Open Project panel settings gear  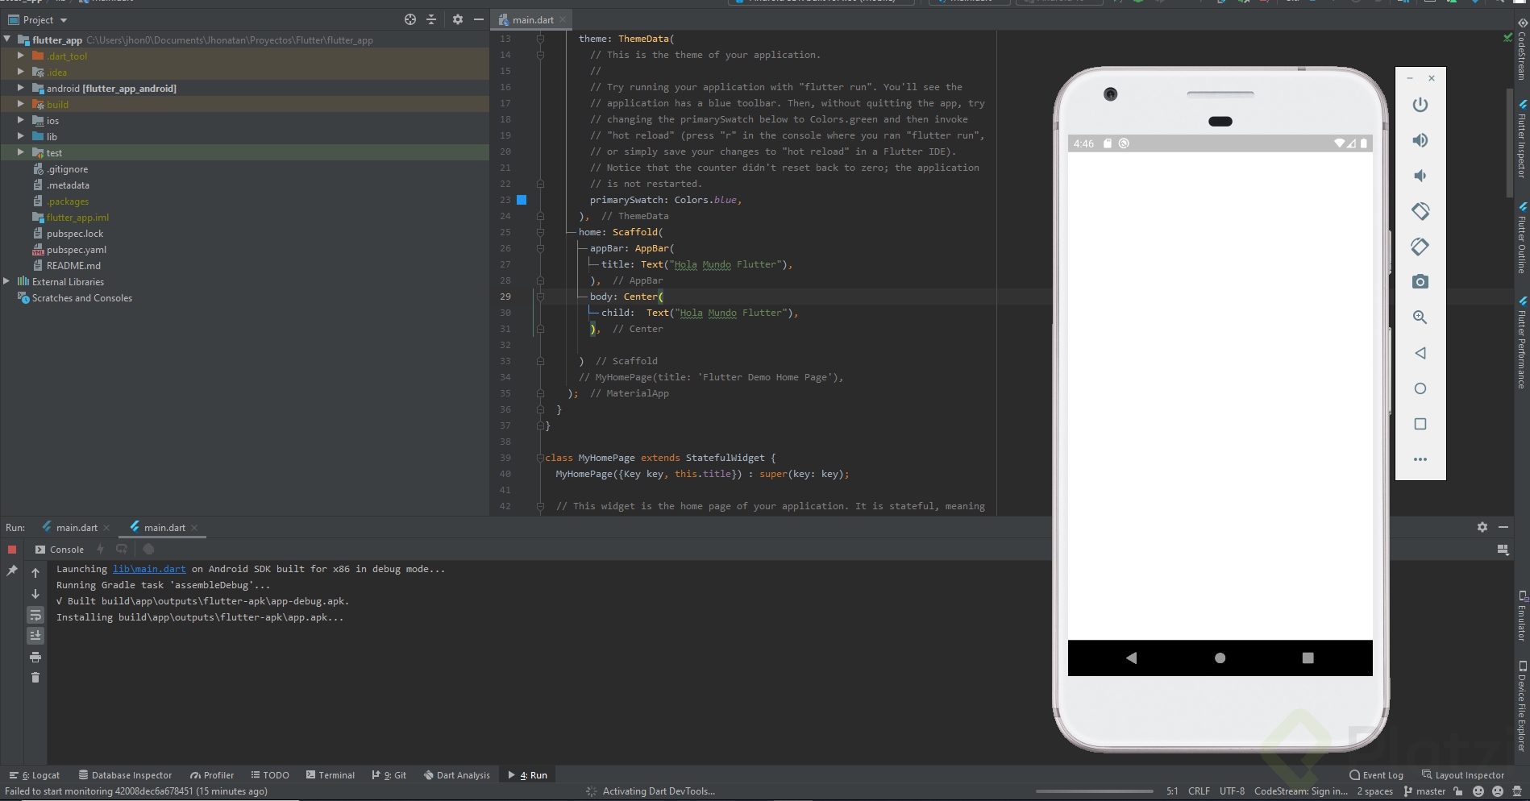tap(458, 19)
